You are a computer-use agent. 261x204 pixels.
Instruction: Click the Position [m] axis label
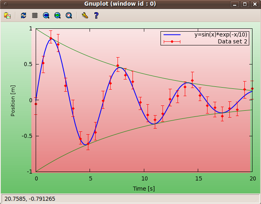click(13, 101)
